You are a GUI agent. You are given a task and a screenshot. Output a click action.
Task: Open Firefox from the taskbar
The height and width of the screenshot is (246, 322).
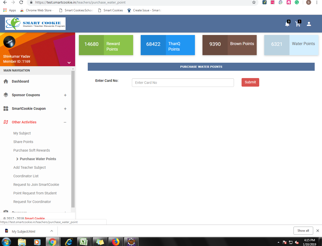click(x=116, y=242)
